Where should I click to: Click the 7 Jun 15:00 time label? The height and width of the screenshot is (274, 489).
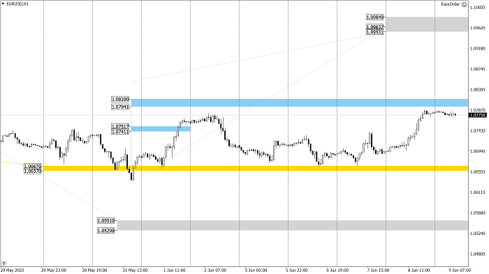pos(379,271)
